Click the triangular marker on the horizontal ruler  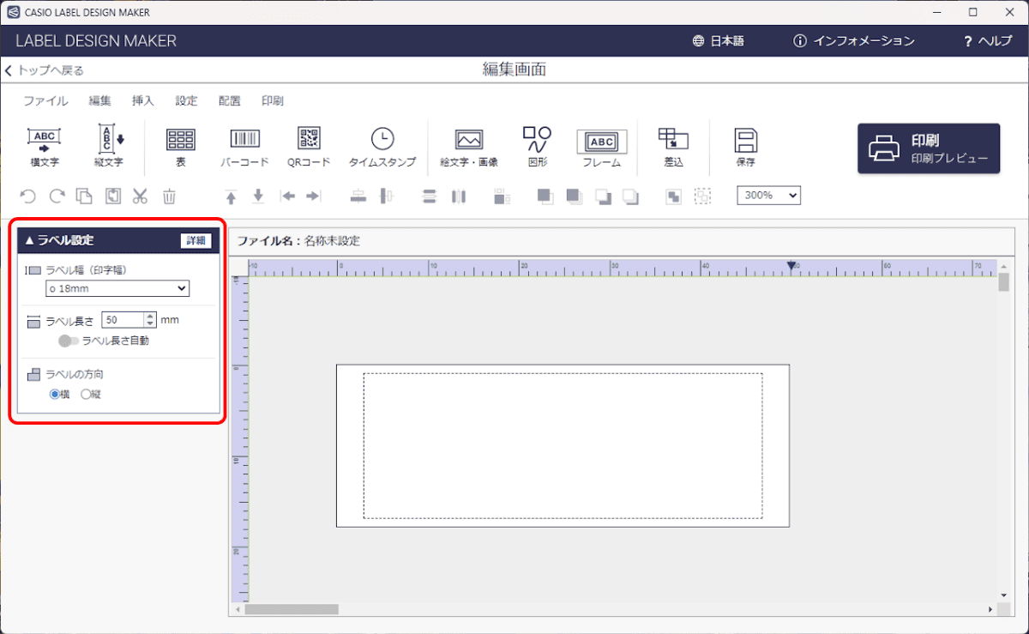tap(791, 266)
